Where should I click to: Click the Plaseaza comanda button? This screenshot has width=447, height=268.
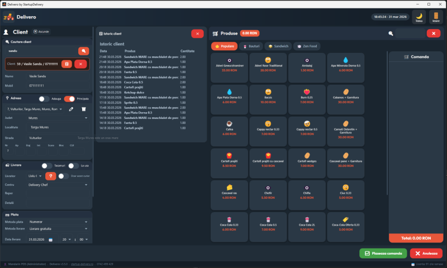point(383,253)
